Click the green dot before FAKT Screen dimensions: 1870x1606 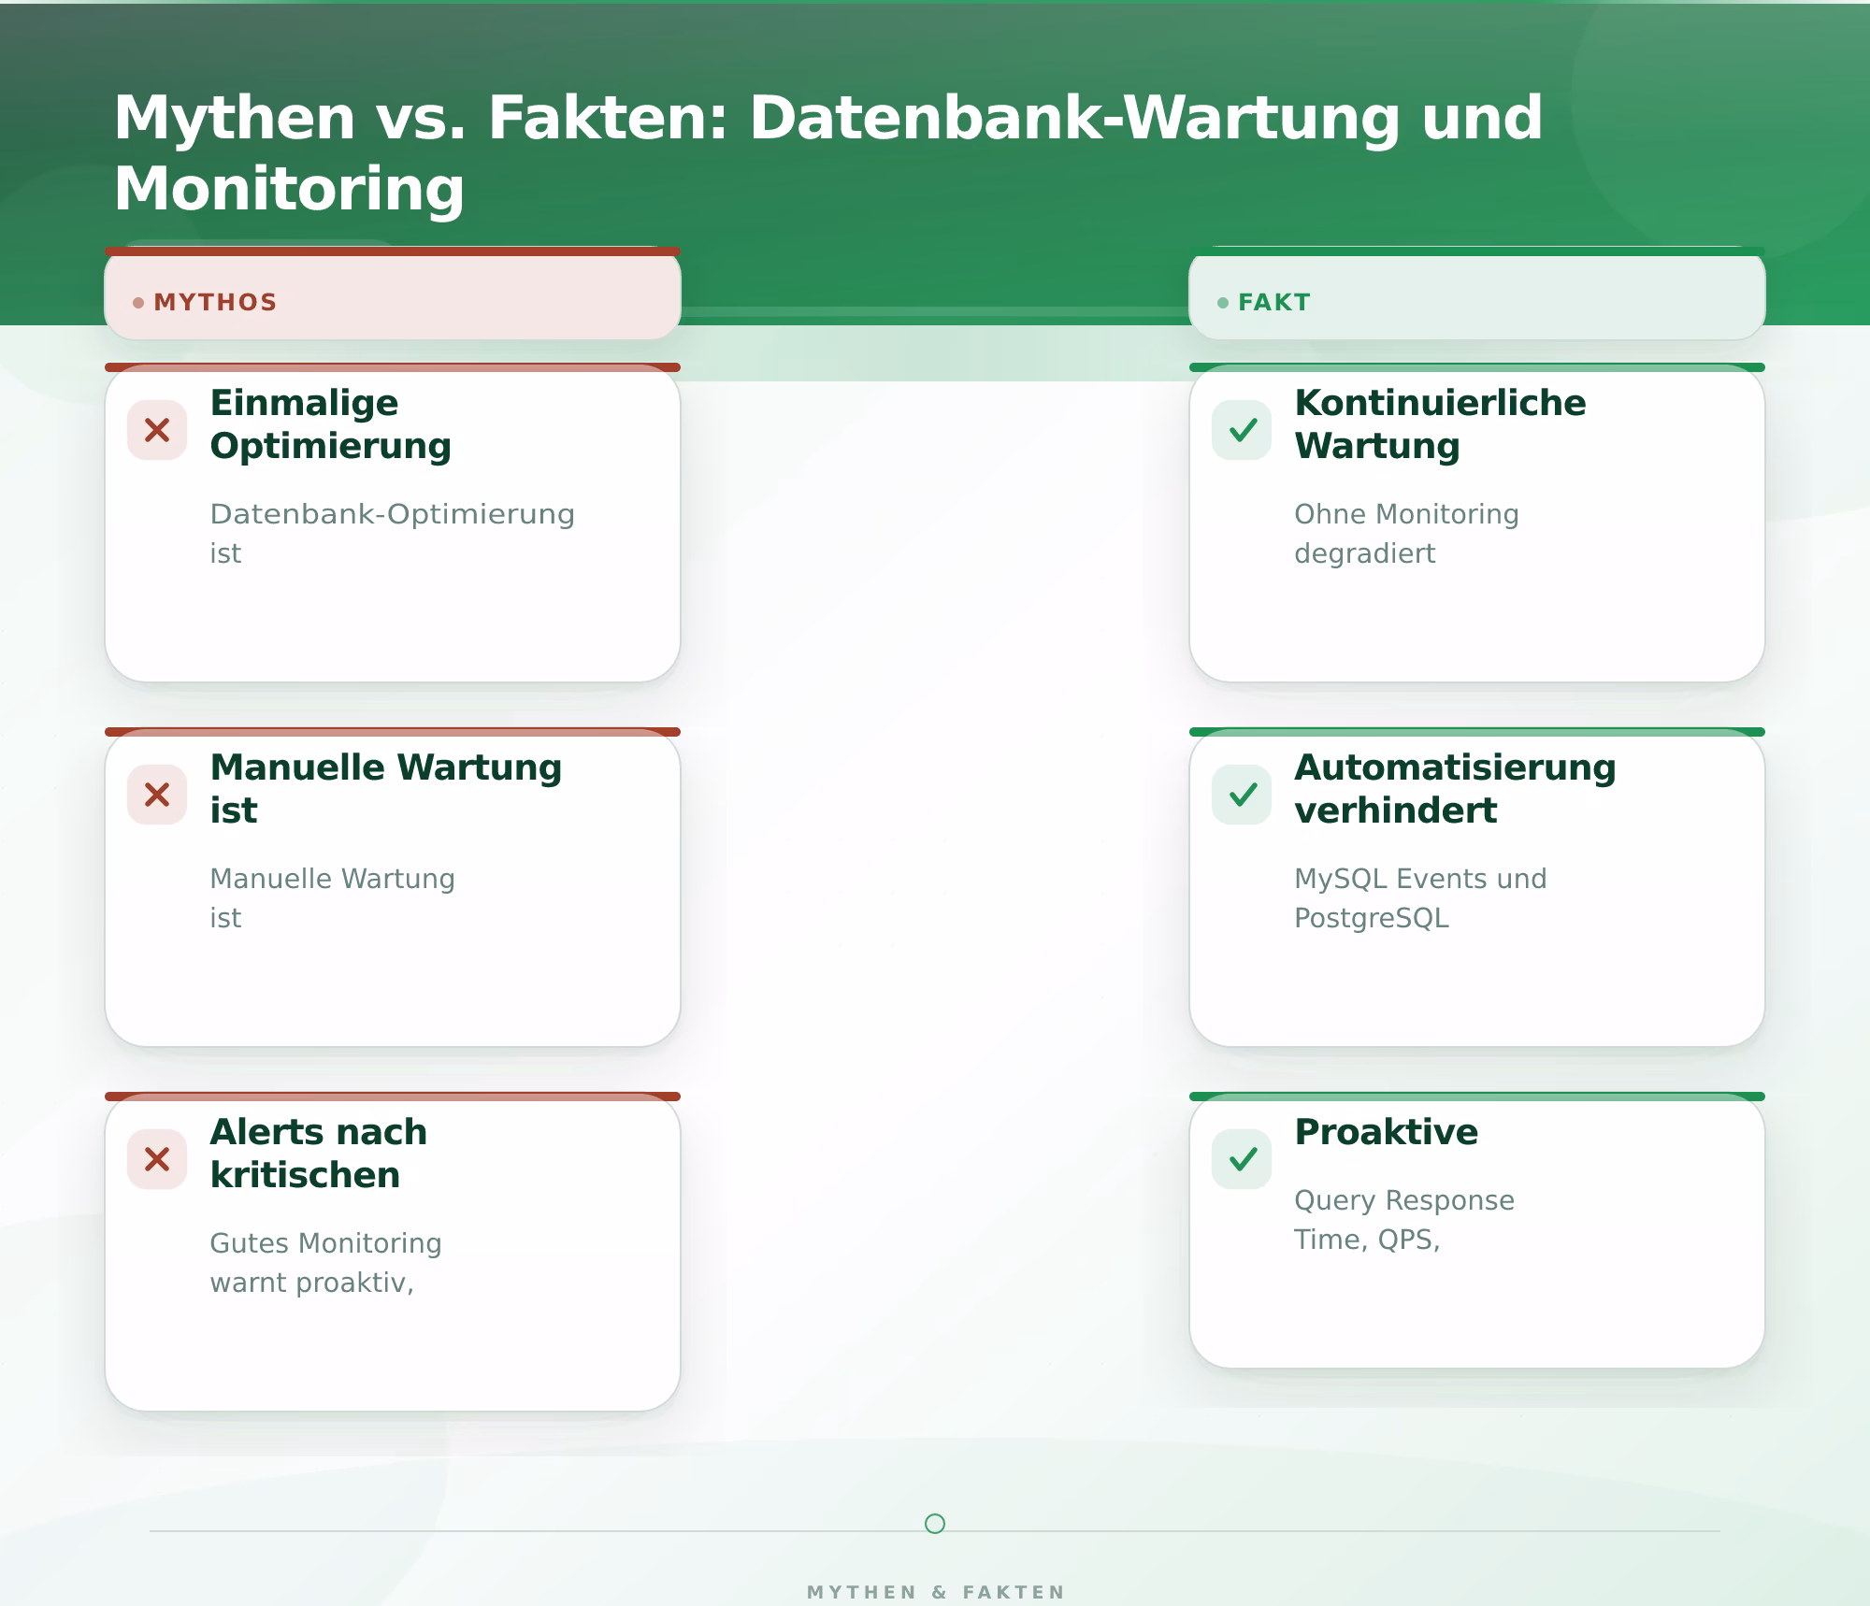1223,303
